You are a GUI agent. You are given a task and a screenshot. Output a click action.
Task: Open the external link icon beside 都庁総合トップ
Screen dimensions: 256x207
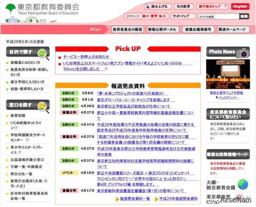coord(226,6)
